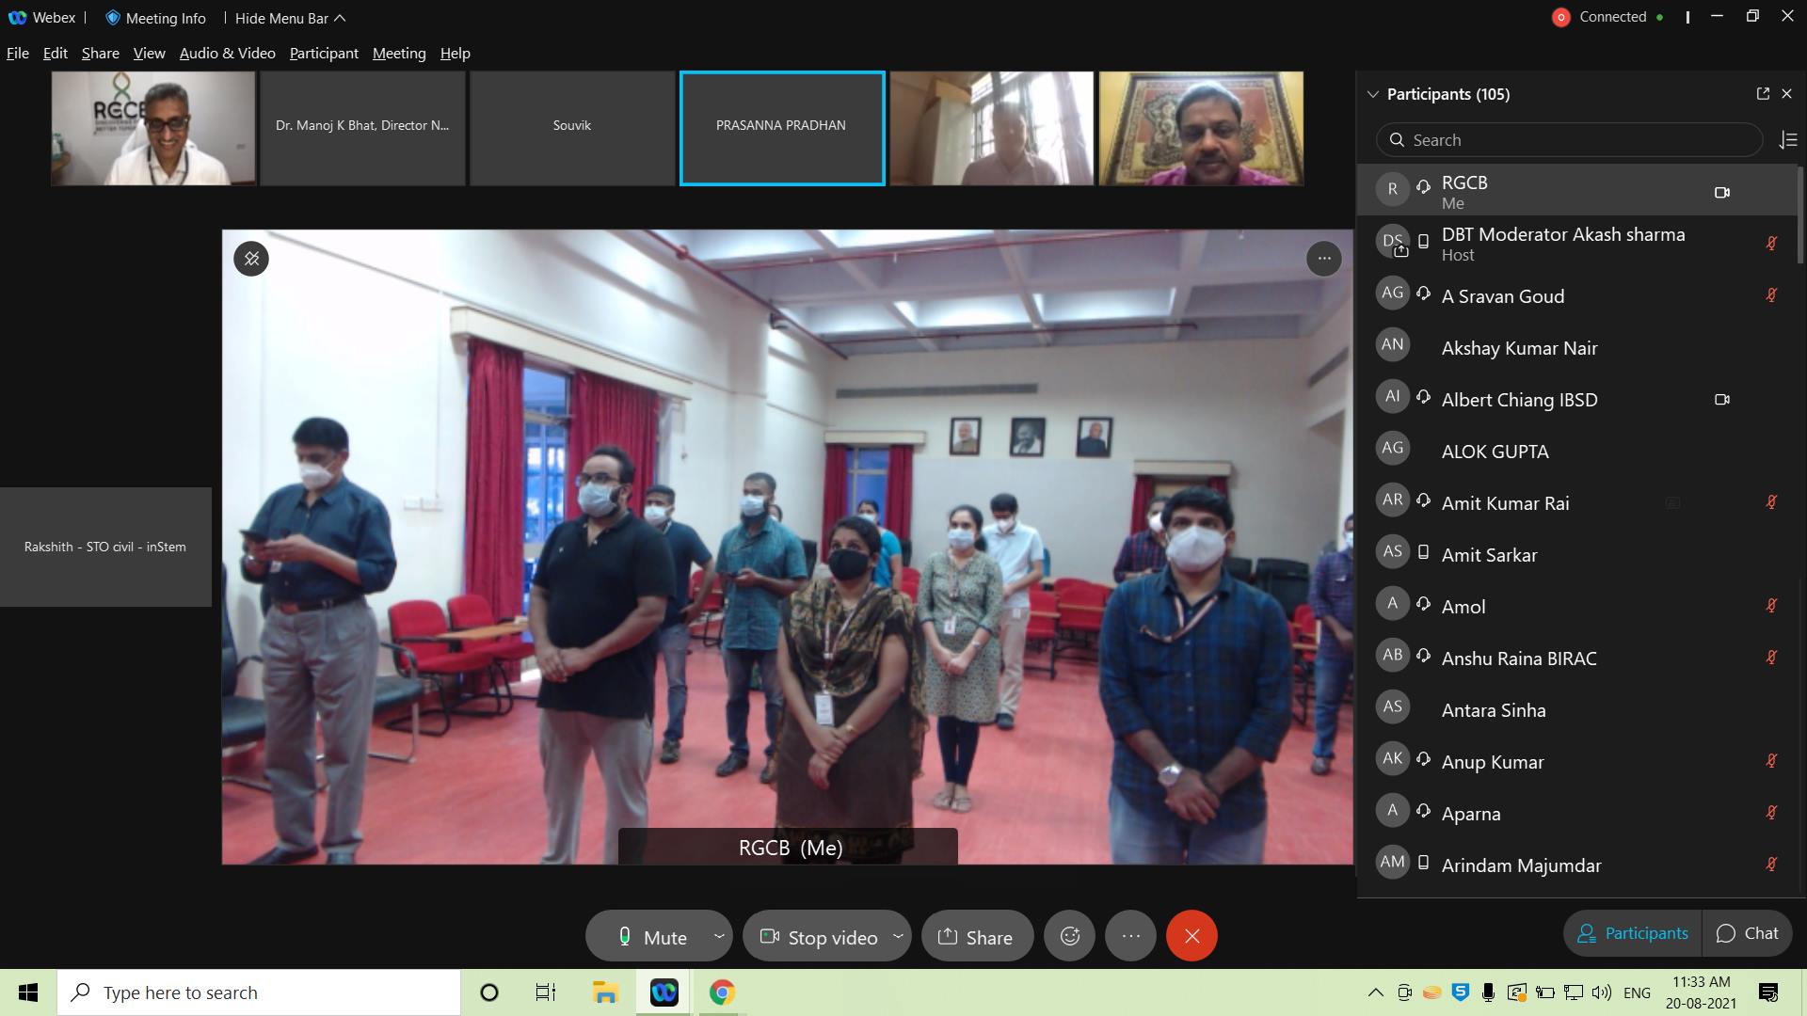Screen dimensions: 1807x1016
Task: Click muted mic icon for Amit Kumar Rai
Action: 1771,502
